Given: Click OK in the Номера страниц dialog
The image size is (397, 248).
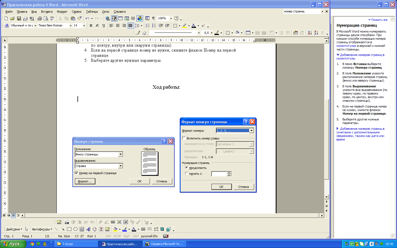Looking at the screenshot, I should tap(140, 181).
